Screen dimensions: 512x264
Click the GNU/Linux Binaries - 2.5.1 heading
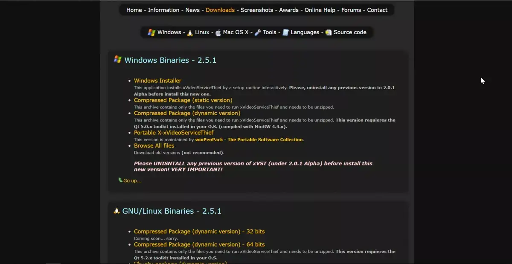(x=172, y=211)
